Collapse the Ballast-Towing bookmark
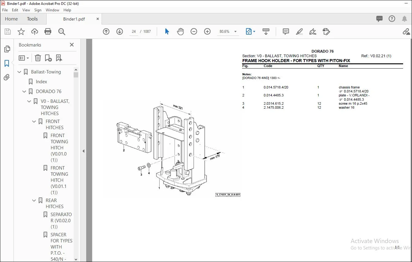Image resolution: width=412 pixels, height=262 pixels. click(x=20, y=72)
